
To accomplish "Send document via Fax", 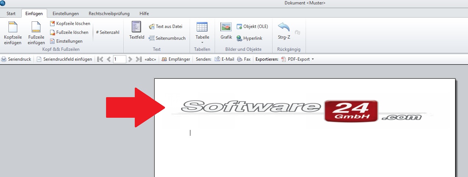I will 244,59.
